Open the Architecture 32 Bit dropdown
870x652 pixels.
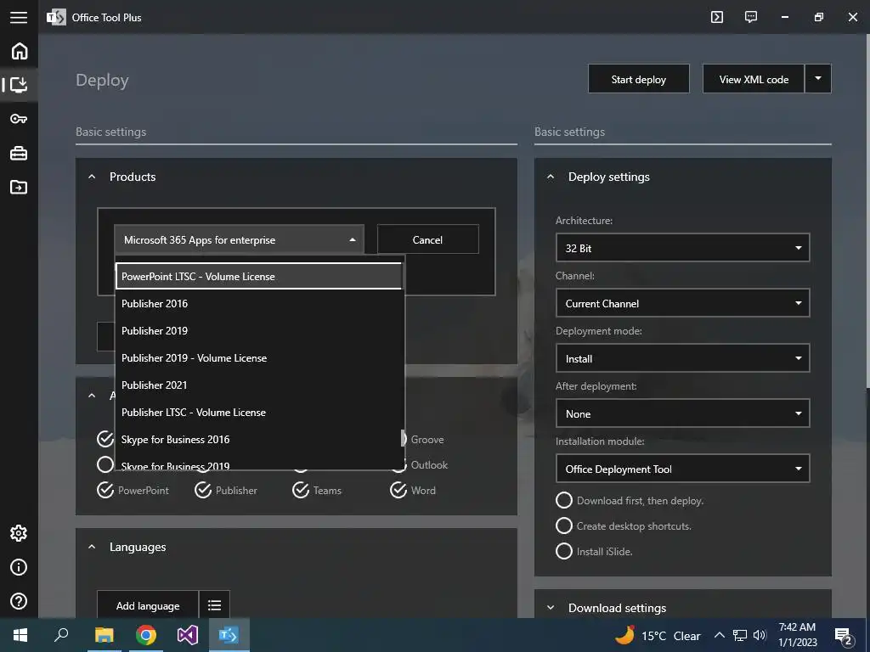pos(682,248)
